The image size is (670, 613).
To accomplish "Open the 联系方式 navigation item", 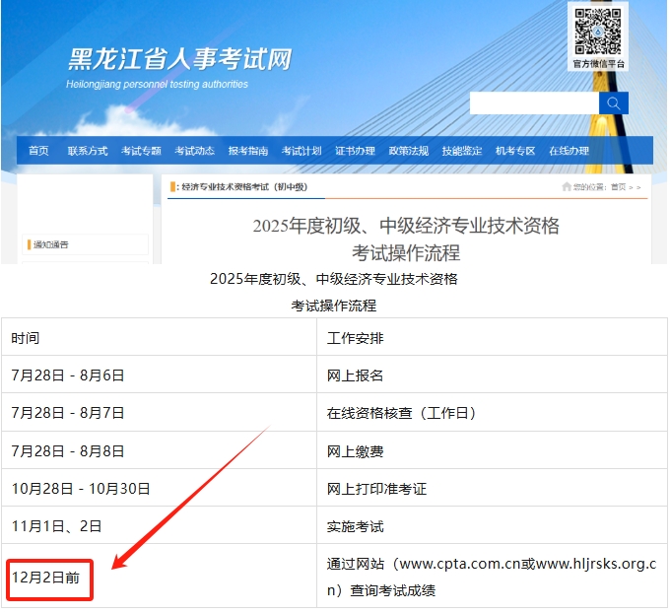I will point(88,151).
